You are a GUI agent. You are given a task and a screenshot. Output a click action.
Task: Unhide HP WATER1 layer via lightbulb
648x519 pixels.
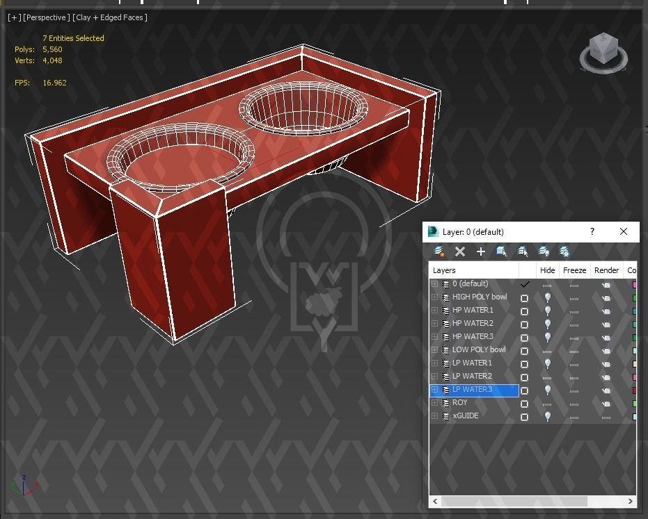[548, 311]
